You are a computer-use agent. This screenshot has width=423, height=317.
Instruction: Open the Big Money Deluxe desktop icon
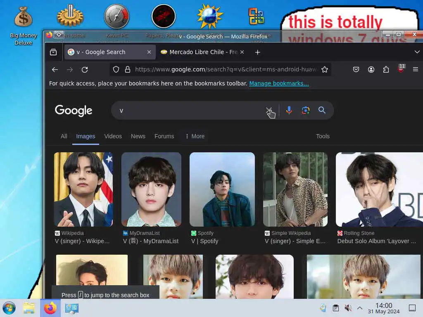point(23,26)
